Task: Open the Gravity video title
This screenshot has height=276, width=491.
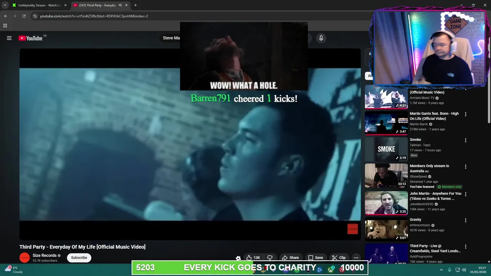Action: 415,220
